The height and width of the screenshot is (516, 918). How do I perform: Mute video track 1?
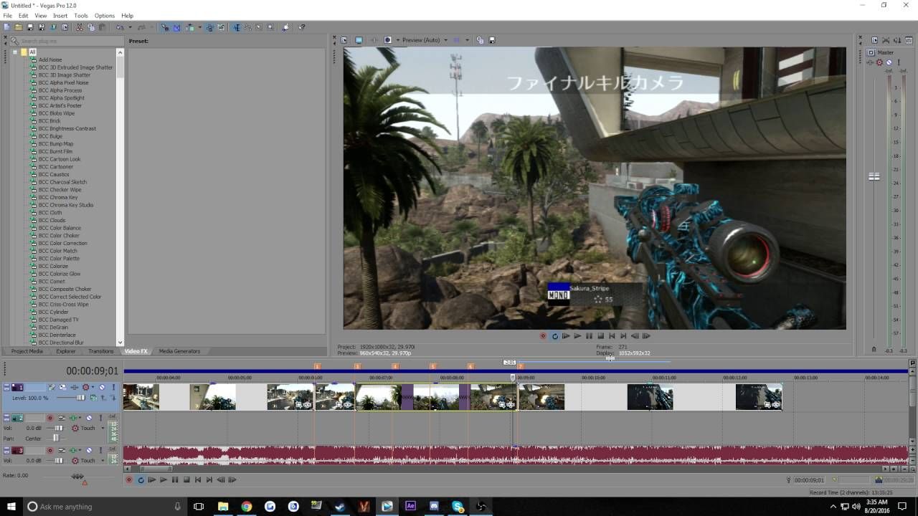tap(102, 387)
